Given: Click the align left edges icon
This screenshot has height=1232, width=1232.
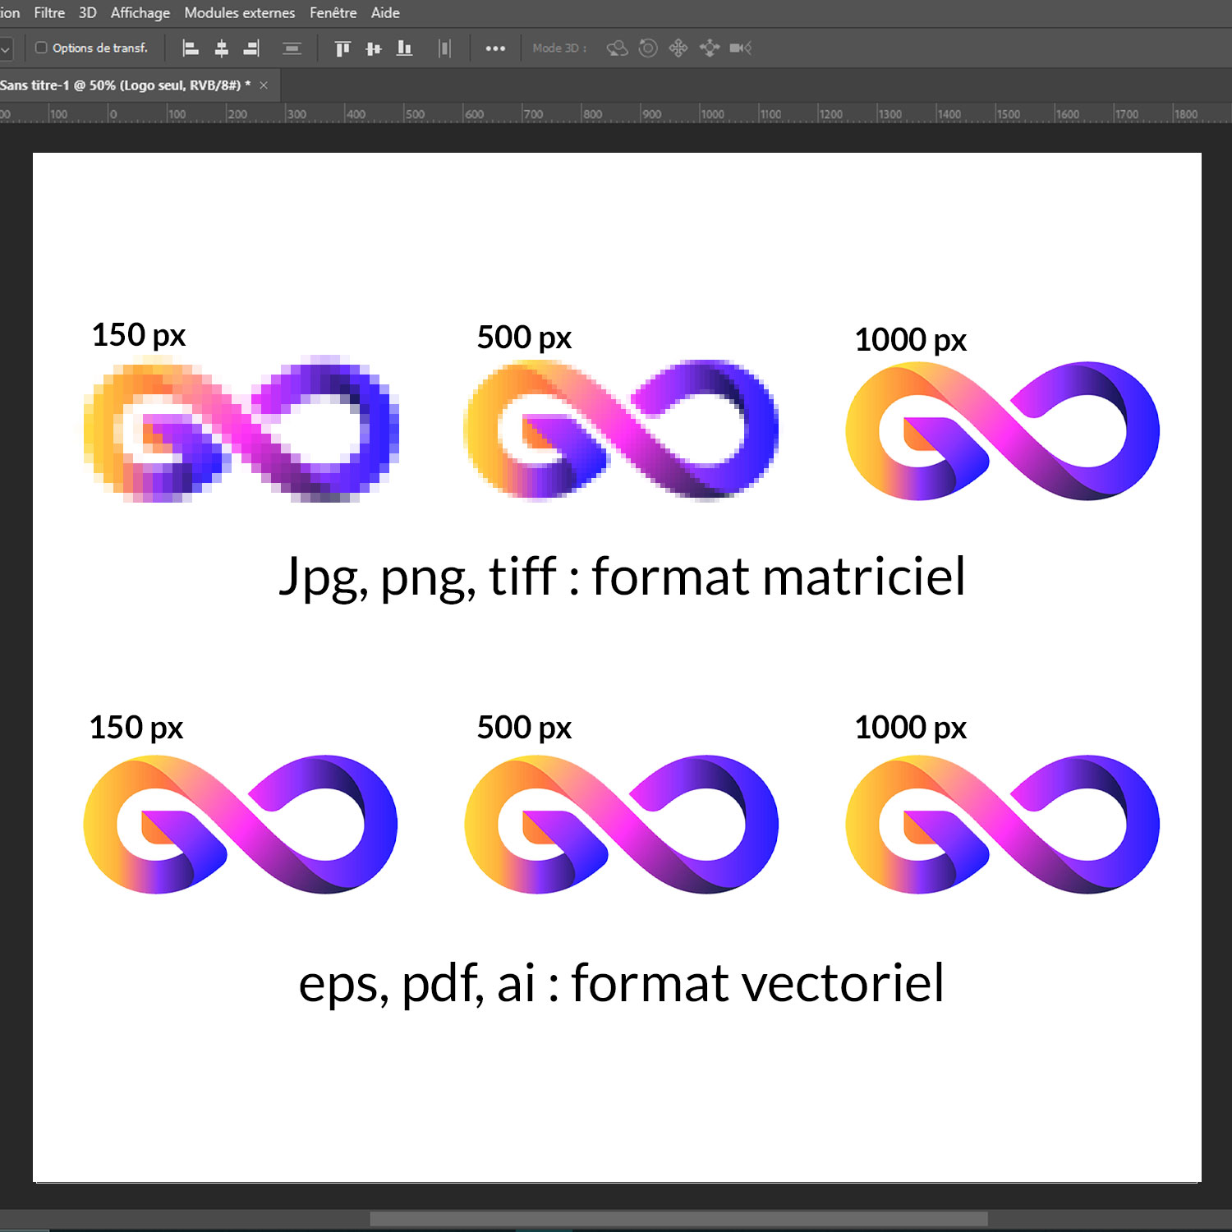Looking at the screenshot, I should (x=191, y=48).
